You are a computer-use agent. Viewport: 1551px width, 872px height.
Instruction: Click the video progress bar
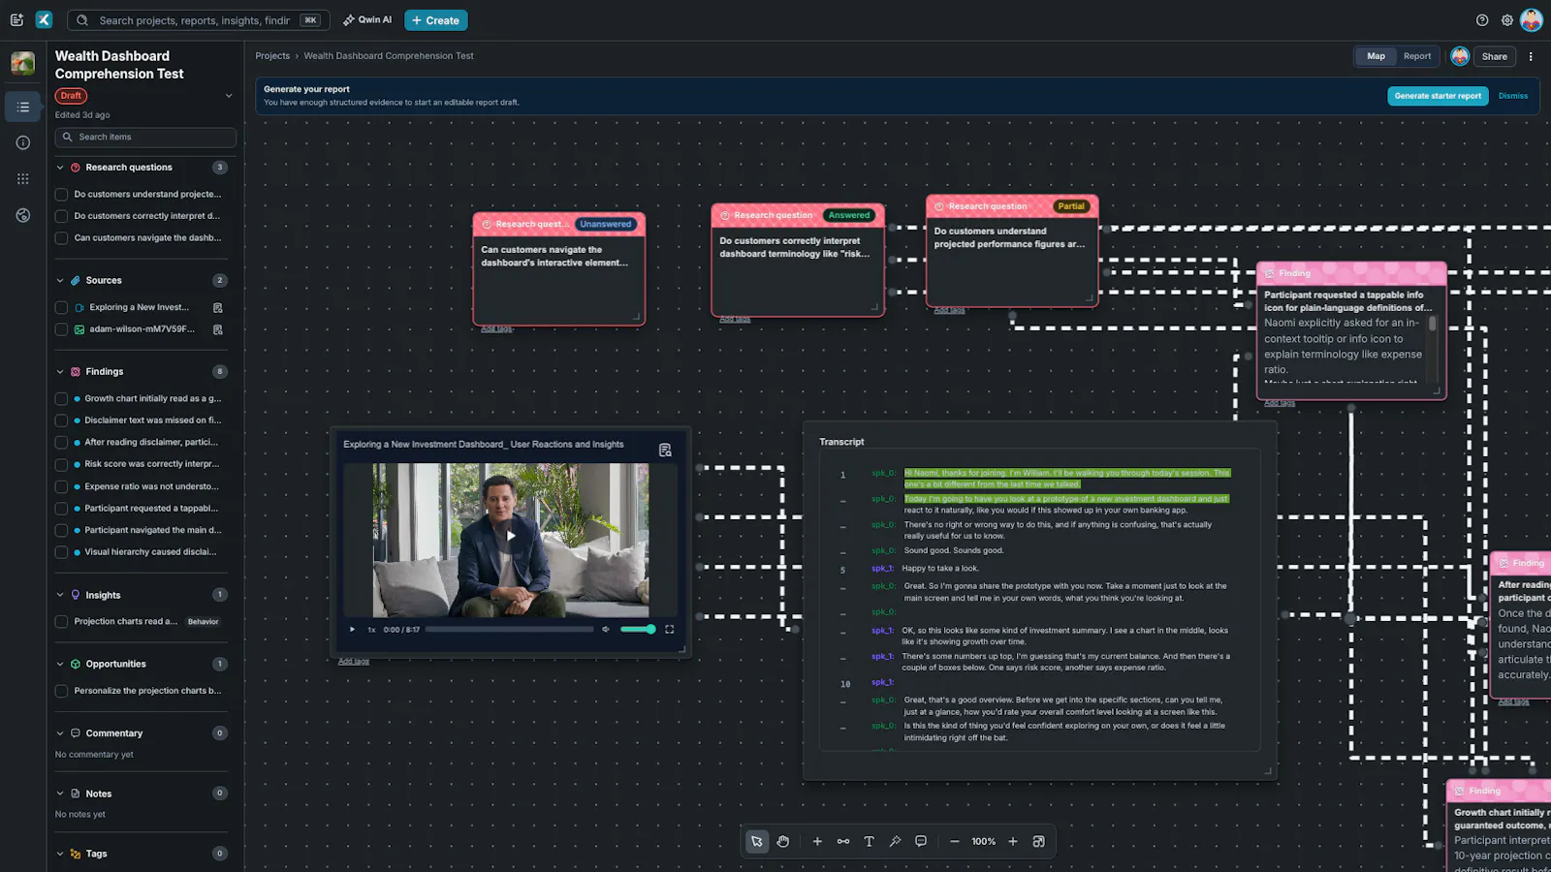(510, 630)
